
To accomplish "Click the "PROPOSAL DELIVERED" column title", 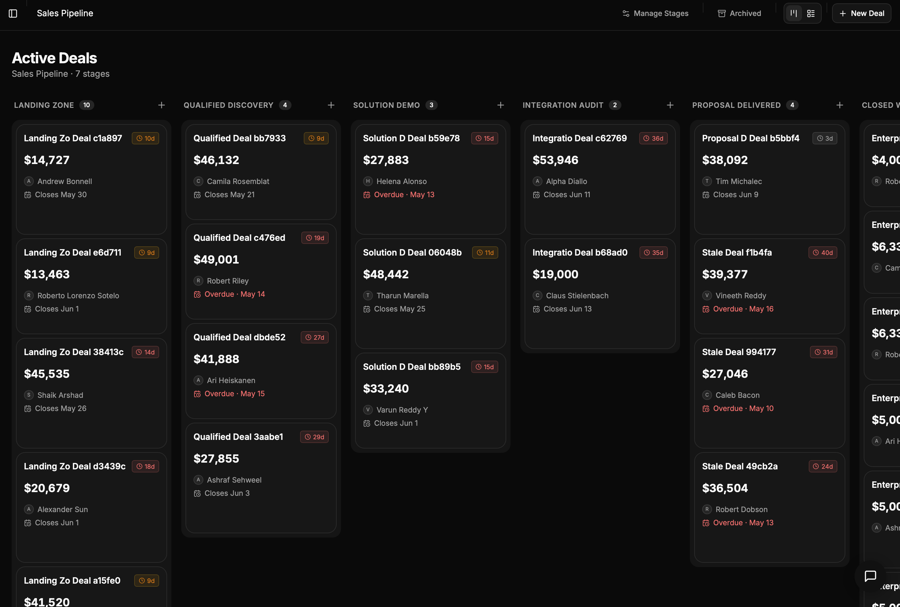I will 736,105.
